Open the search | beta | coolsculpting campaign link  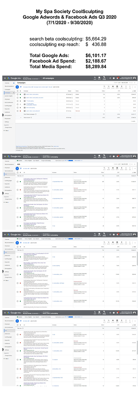click(x=32, y=94)
